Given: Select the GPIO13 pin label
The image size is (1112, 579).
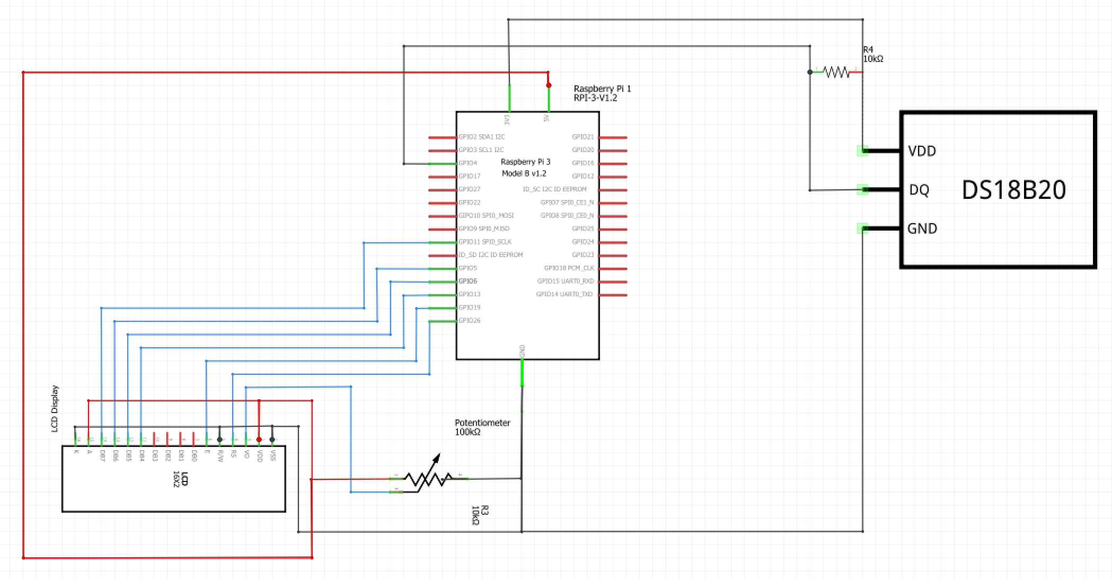Looking at the screenshot, I should (x=469, y=294).
